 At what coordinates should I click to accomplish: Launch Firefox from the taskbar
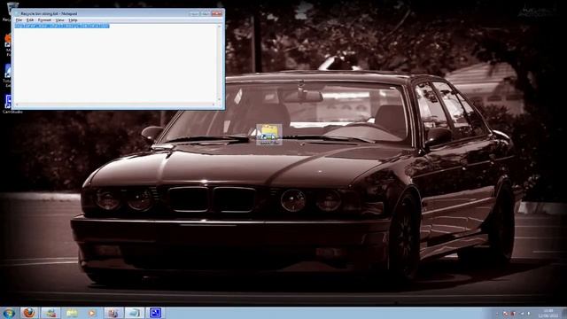[x=29, y=313]
